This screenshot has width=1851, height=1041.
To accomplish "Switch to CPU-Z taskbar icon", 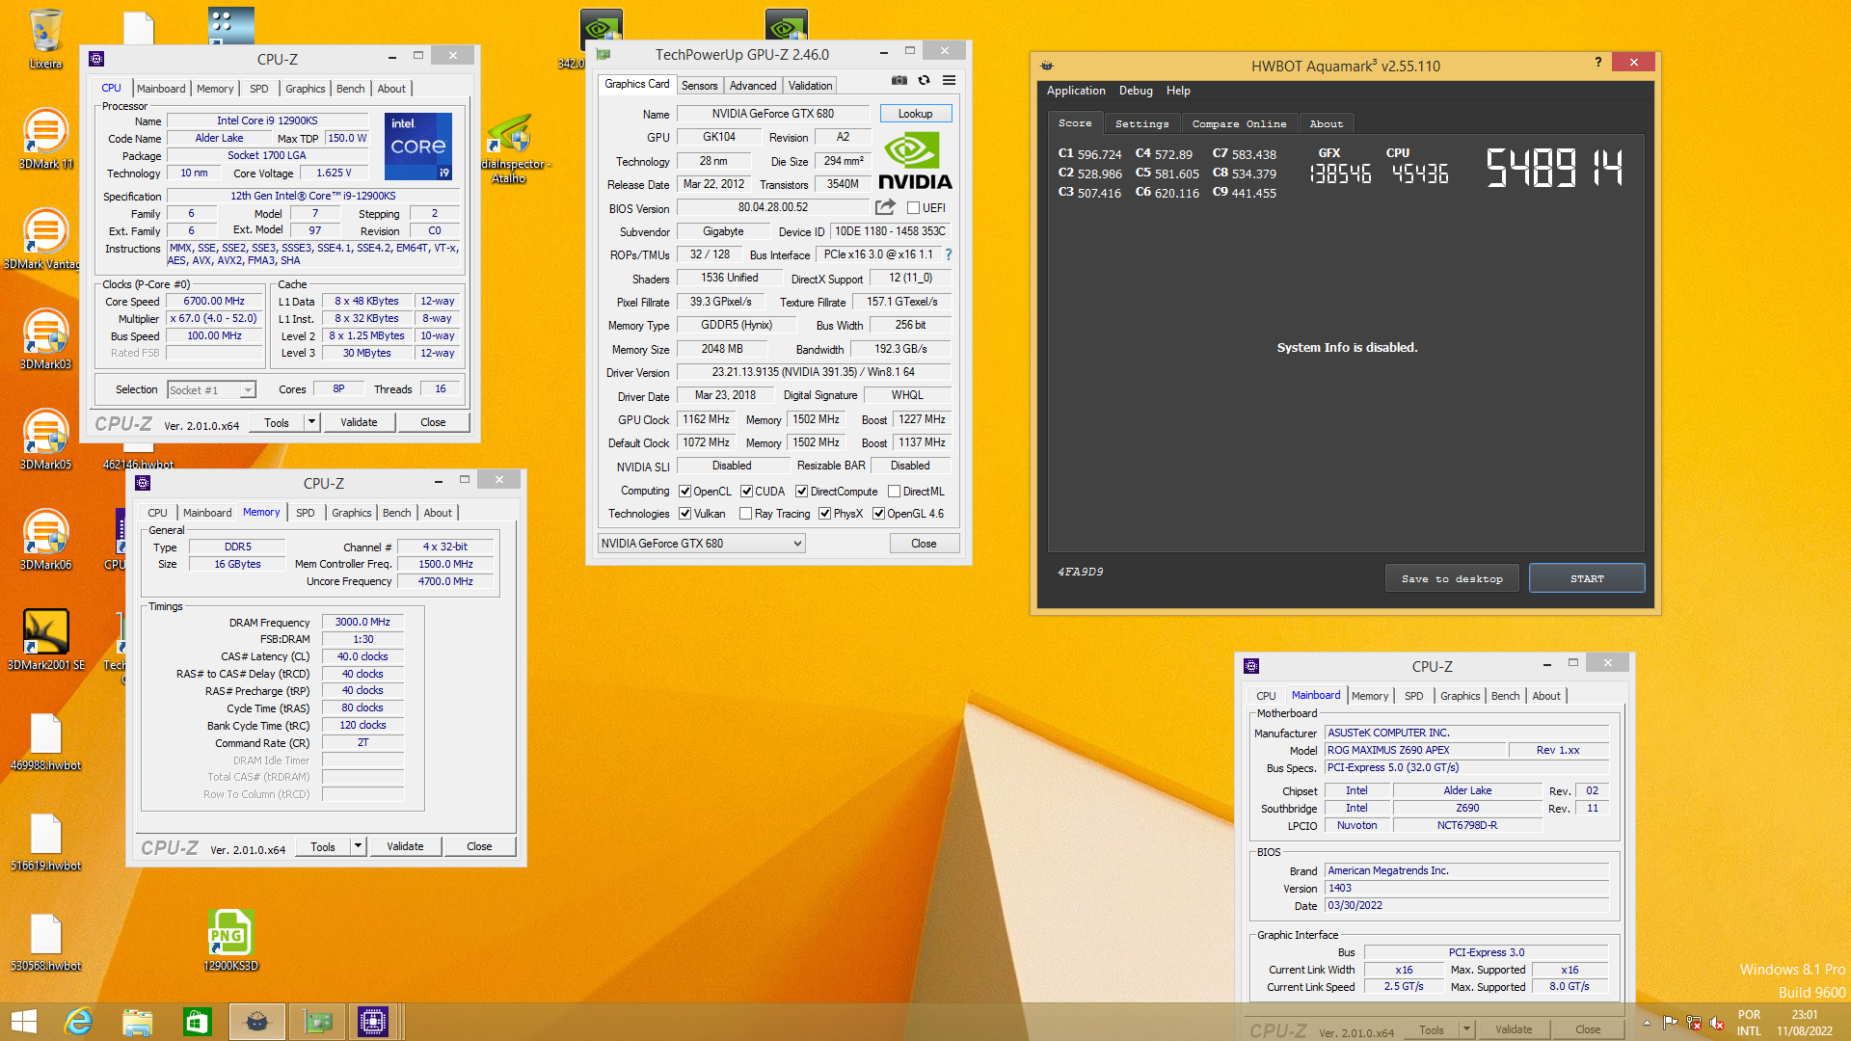I will [373, 1022].
